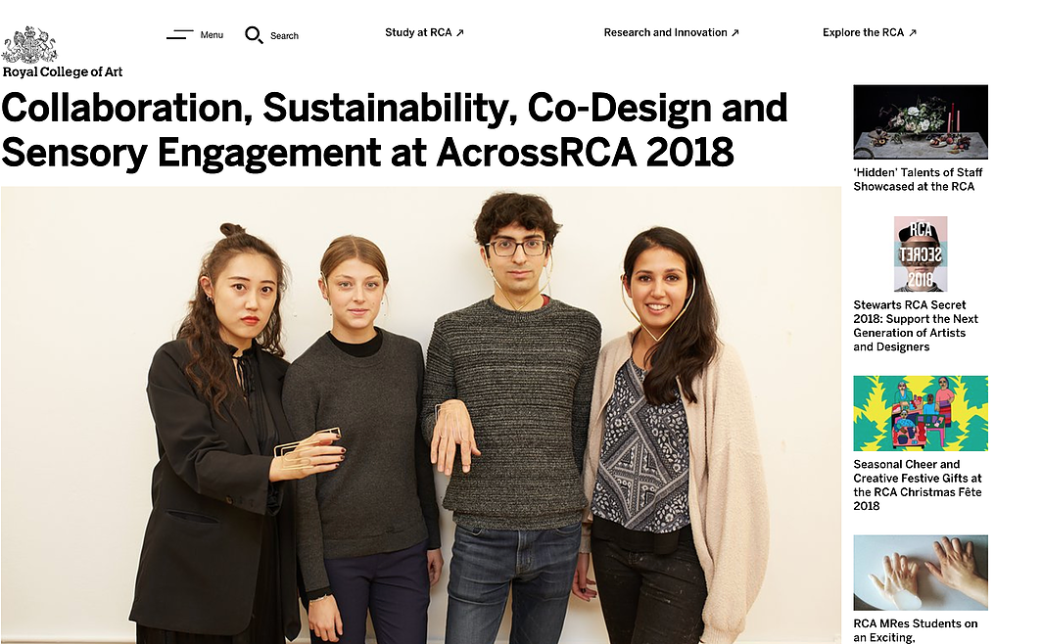
Task: Open RCA MRes Students article link
Action: [915, 630]
